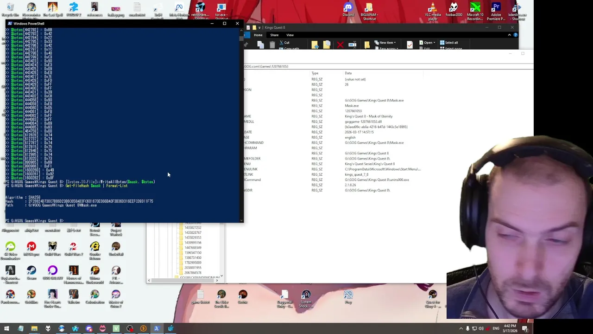Click Select all in Explorer ribbon

[448, 43]
